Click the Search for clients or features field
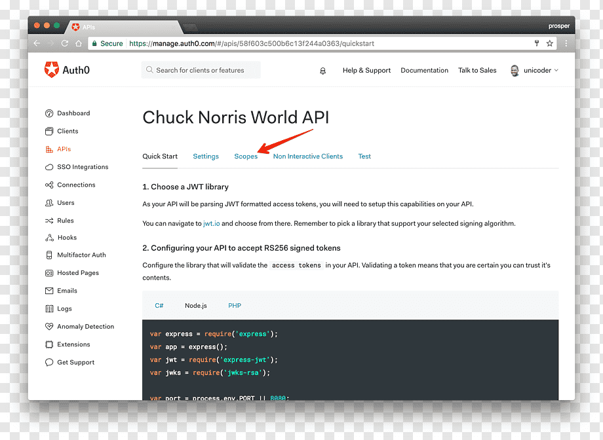 pos(201,70)
